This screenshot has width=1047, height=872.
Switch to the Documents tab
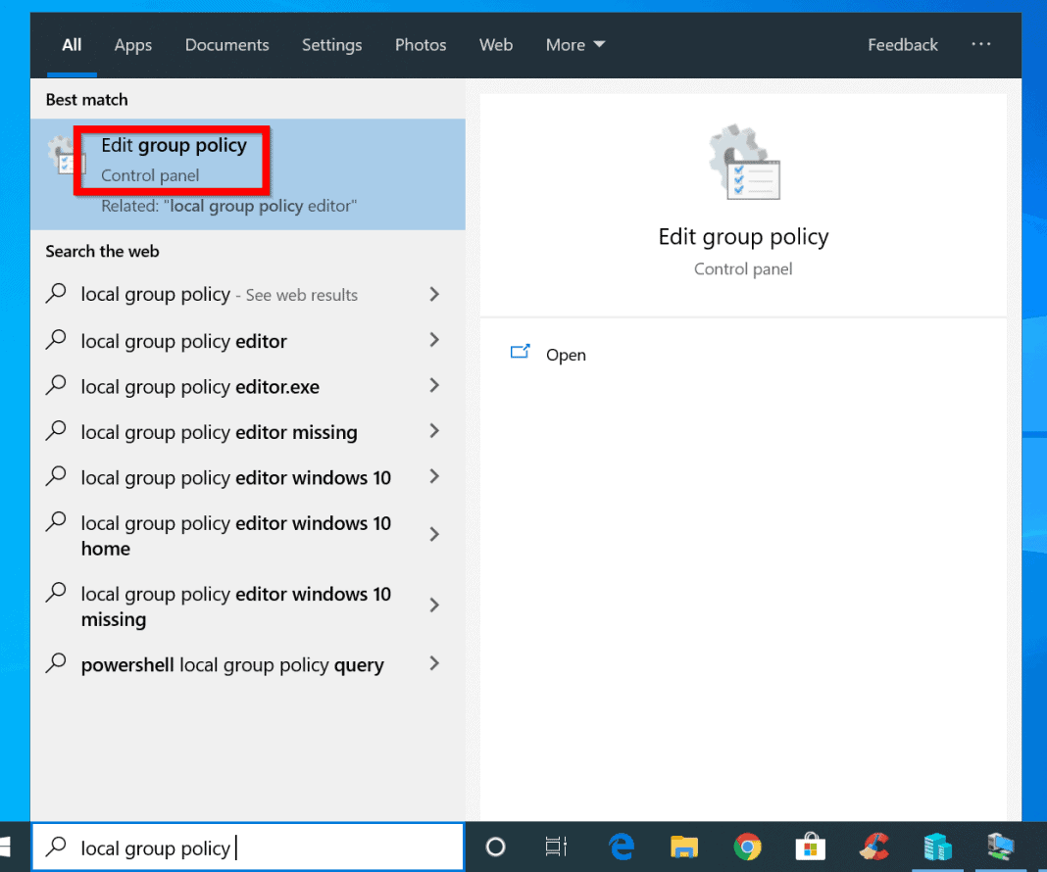tap(226, 45)
